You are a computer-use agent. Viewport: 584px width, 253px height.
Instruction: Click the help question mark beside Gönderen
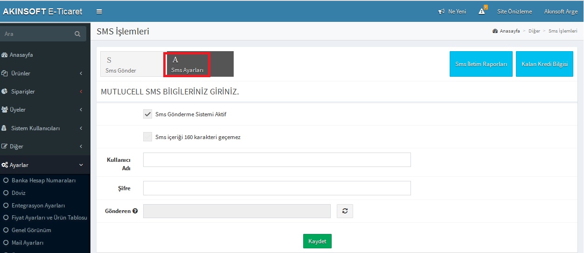click(x=135, y=211)
